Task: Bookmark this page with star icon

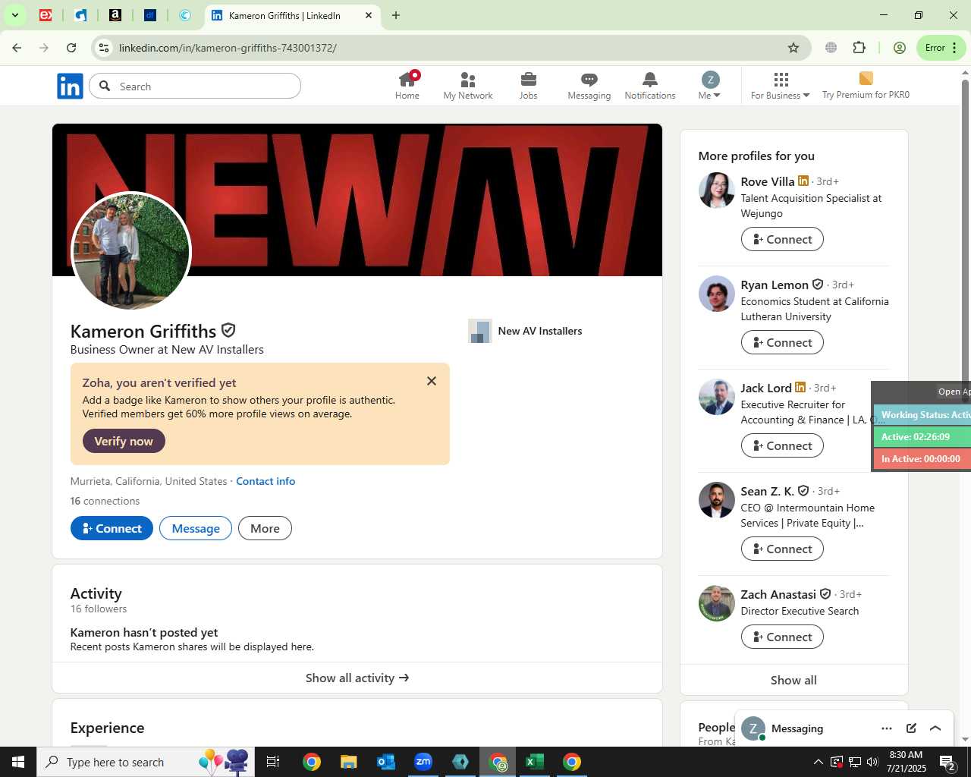Action: pos(793,48)
